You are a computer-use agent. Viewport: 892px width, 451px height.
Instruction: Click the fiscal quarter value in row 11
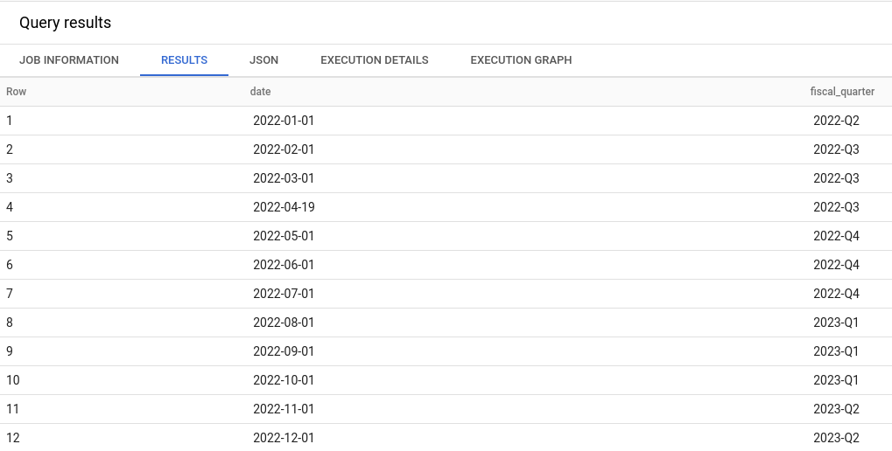click(x=836, y=409)
